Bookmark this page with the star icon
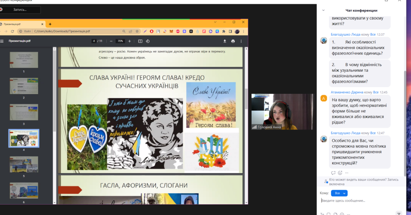Image resolution: width=411 pixels, height=215 pixels. [137, 31]
